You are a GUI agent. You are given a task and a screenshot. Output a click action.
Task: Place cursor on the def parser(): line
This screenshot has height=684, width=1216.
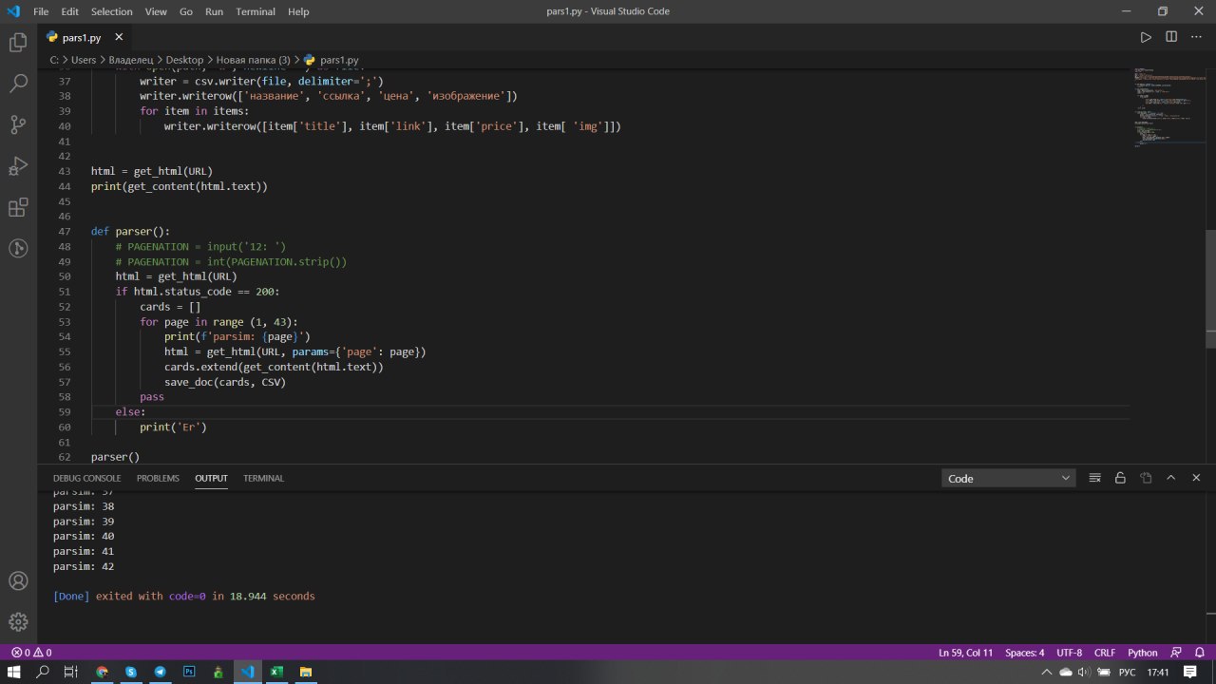tap(130, 231)
